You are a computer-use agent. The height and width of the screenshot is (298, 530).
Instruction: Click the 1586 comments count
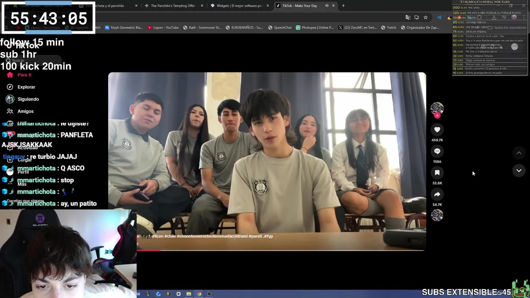click(x=437, y=161)
